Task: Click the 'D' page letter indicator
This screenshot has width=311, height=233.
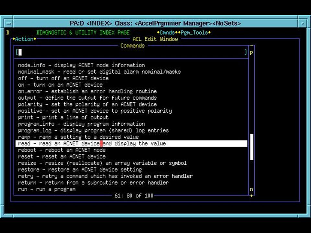Action: pyautogui.click(x=8, y=32)
